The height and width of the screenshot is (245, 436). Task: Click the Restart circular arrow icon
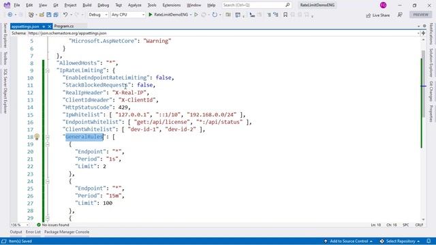point(215,15)
